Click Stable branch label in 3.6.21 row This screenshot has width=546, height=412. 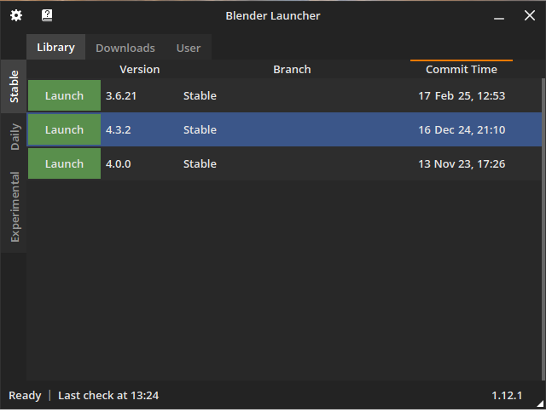pos(200,96)
